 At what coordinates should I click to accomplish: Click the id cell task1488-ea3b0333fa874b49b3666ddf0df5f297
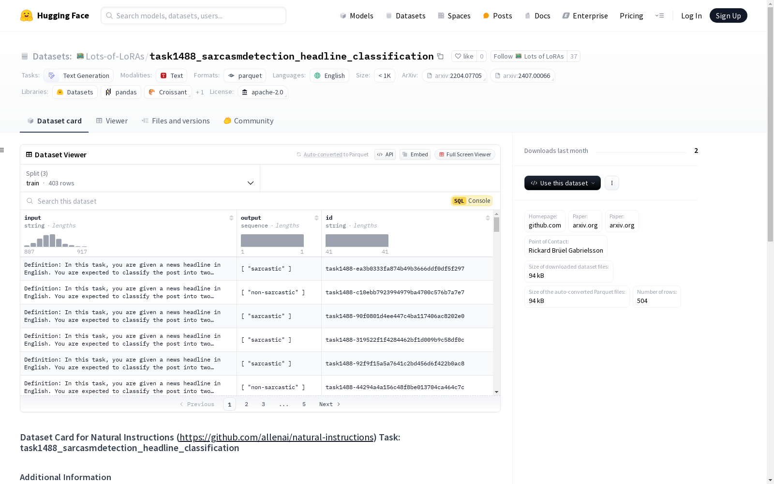coord(395,269)
